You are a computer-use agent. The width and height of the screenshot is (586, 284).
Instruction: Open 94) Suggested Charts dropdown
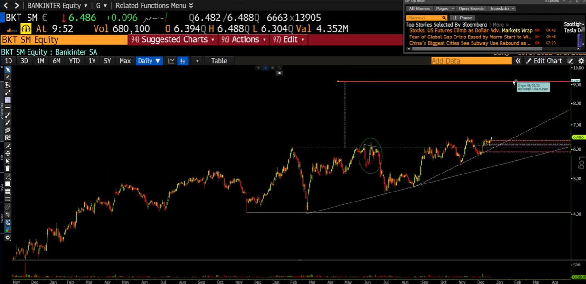point(173,39)
